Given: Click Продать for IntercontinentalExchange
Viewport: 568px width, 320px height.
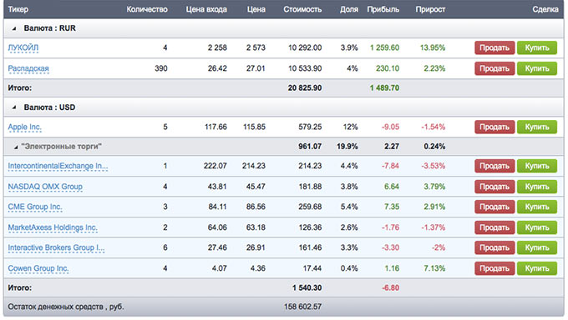Looking at the screenshot, I should coord(494,166).
